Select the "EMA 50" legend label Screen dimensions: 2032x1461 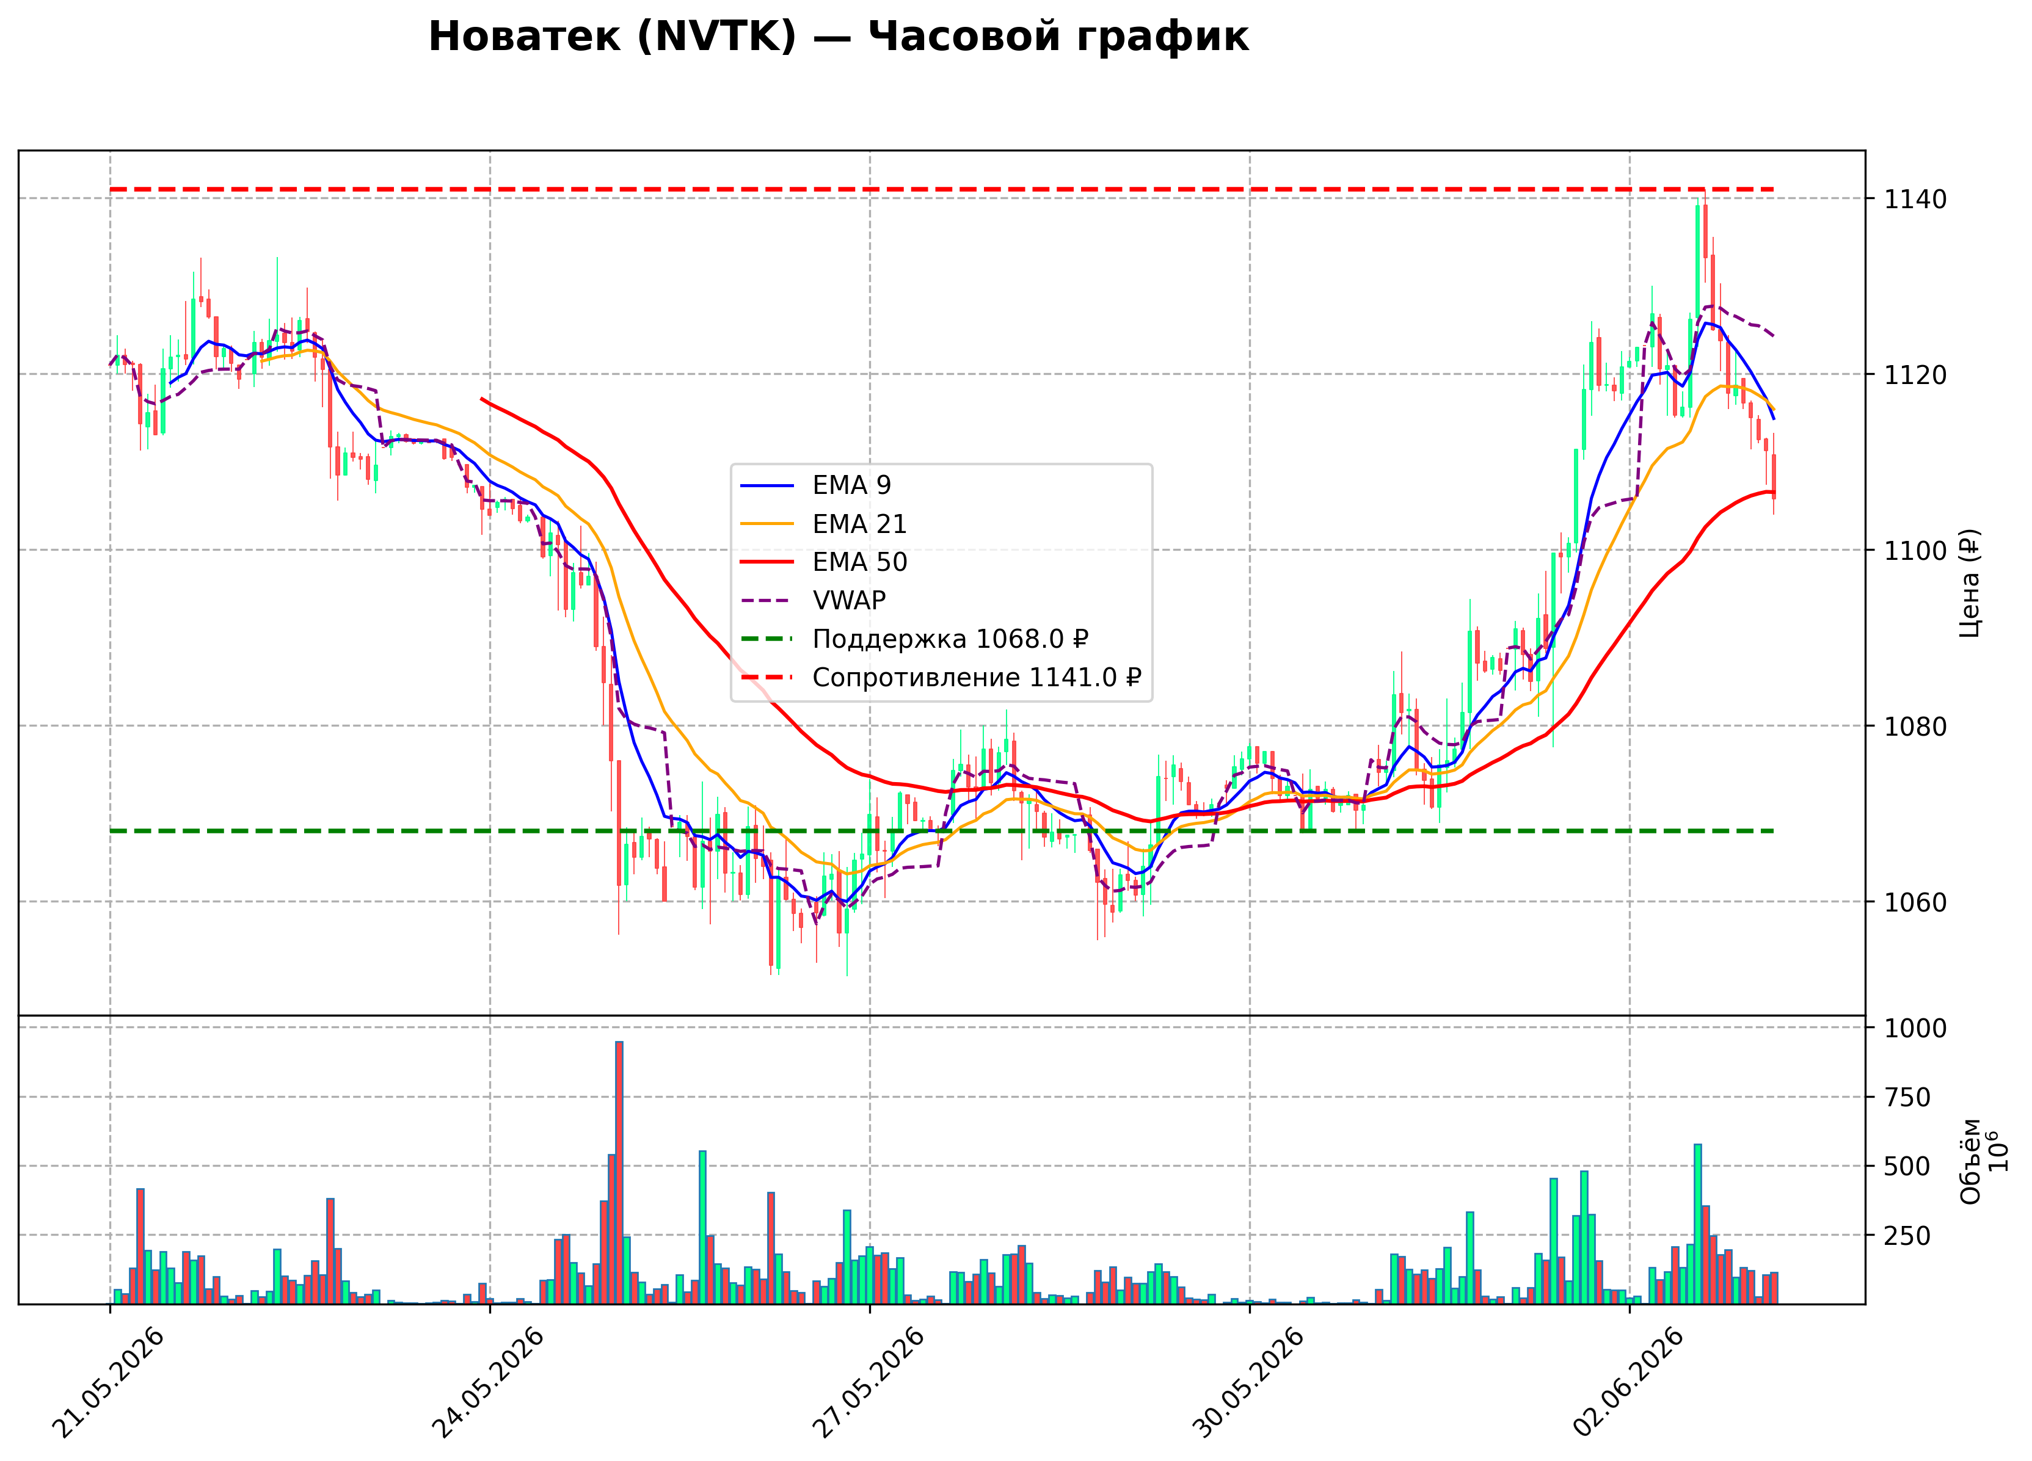point(859,562)
